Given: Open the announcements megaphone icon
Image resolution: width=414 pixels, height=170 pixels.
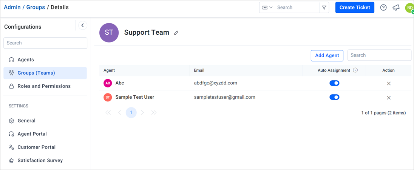Looking at the screenshot, I should coord(396,8).
